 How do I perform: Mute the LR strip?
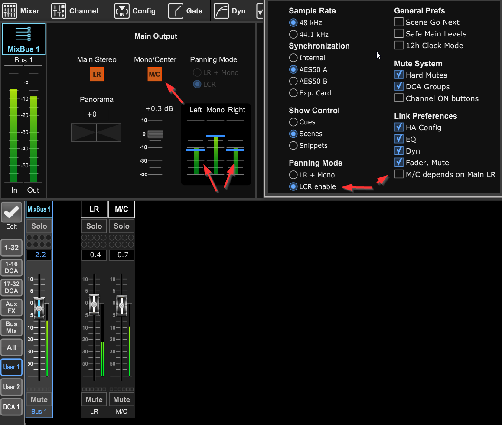94,400
